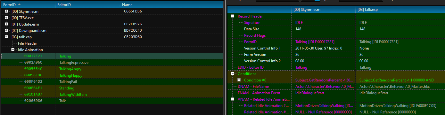Click talk.esp NULL - Null Reference value
This screenshot has width=445, height=115.
388,112
